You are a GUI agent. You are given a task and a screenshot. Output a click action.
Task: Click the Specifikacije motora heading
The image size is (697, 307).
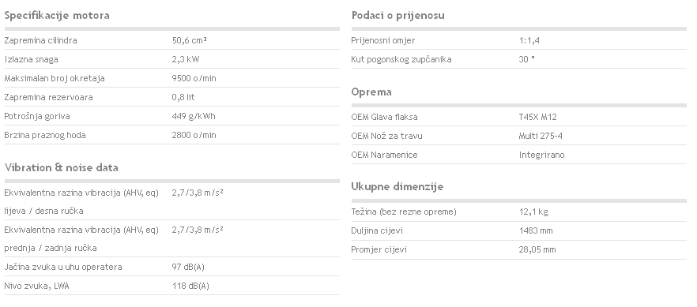[x=57, y=16]
